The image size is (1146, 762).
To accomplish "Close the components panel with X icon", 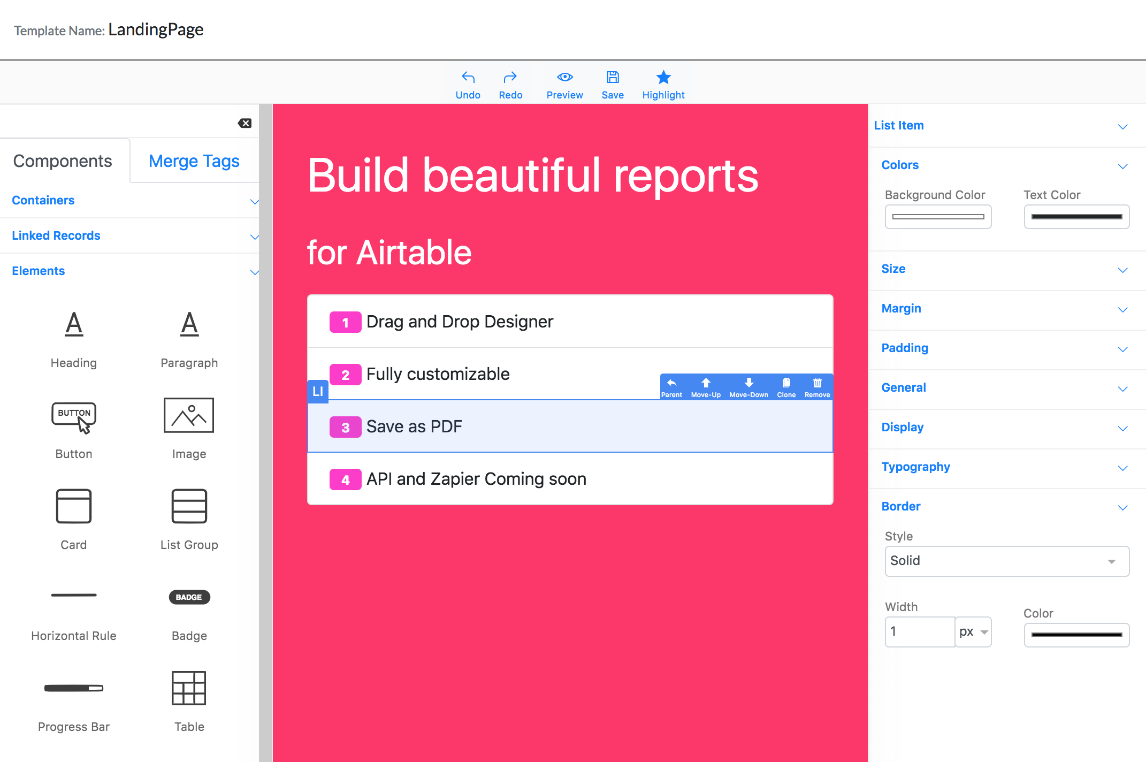I will [245, 123].
